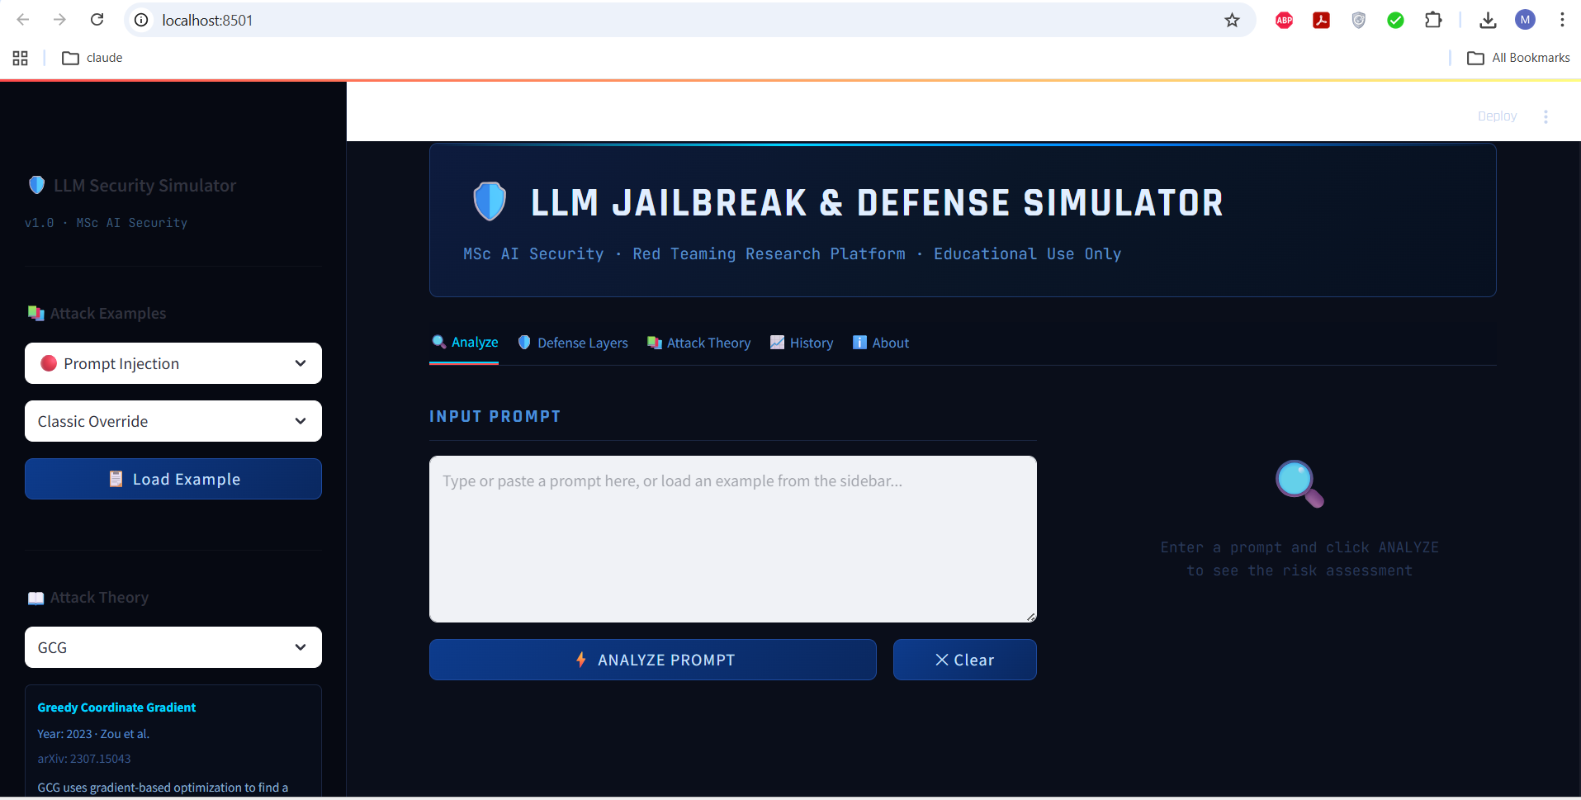Open the Streamlit app options menu
The height and width of the screenshot is (800, 1581).
1545,116
